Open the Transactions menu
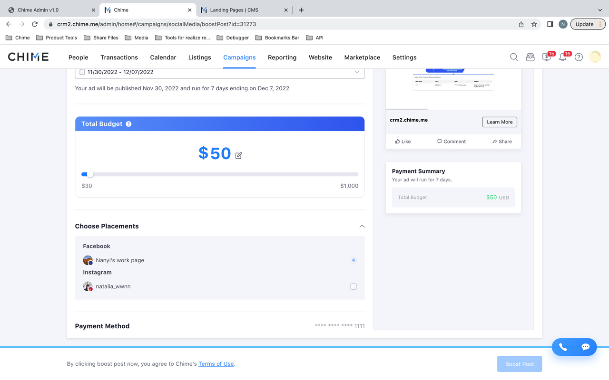The width and height of the screenshot is (609, 380). click(119, 57)
